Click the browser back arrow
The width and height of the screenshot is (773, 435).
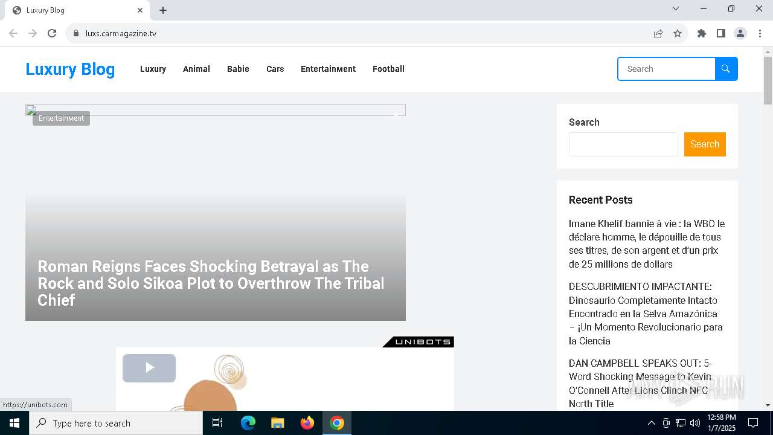[x=13, y=33]
